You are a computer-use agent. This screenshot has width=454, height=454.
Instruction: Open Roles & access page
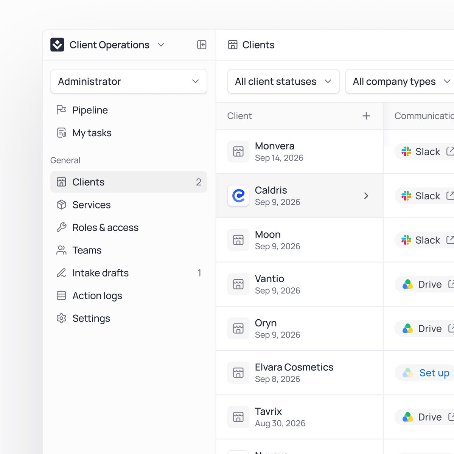tap(129, 227)
